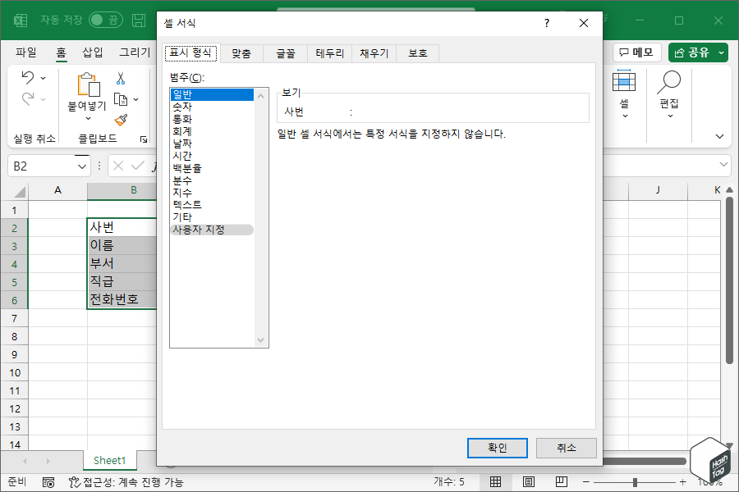This screenshot has height=492, width=739.
Task: Open the 메모 (Notes) pane
Action: [x=636, y=52]
